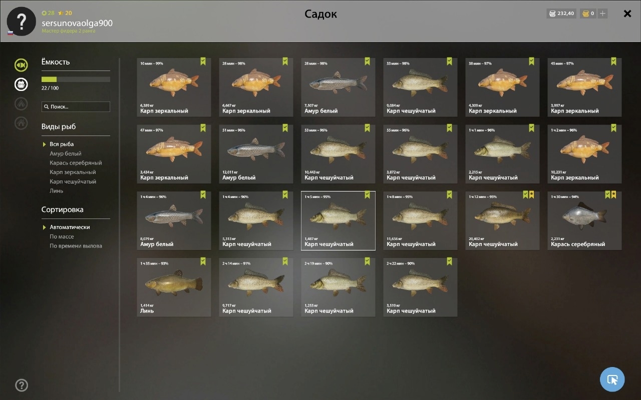The height and width of the screenshot is (400, 641).
Task: Click the gold star badge on Карась серебряный
Action: [x=613, y=194]
